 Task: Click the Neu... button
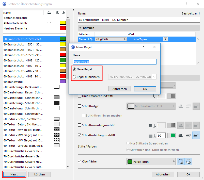coord(14,174)
